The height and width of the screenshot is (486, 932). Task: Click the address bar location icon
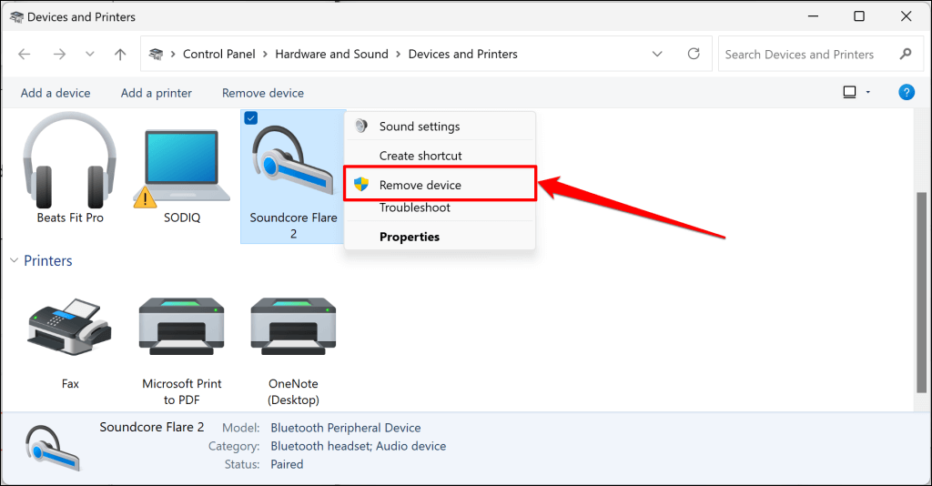click(156, 54)
